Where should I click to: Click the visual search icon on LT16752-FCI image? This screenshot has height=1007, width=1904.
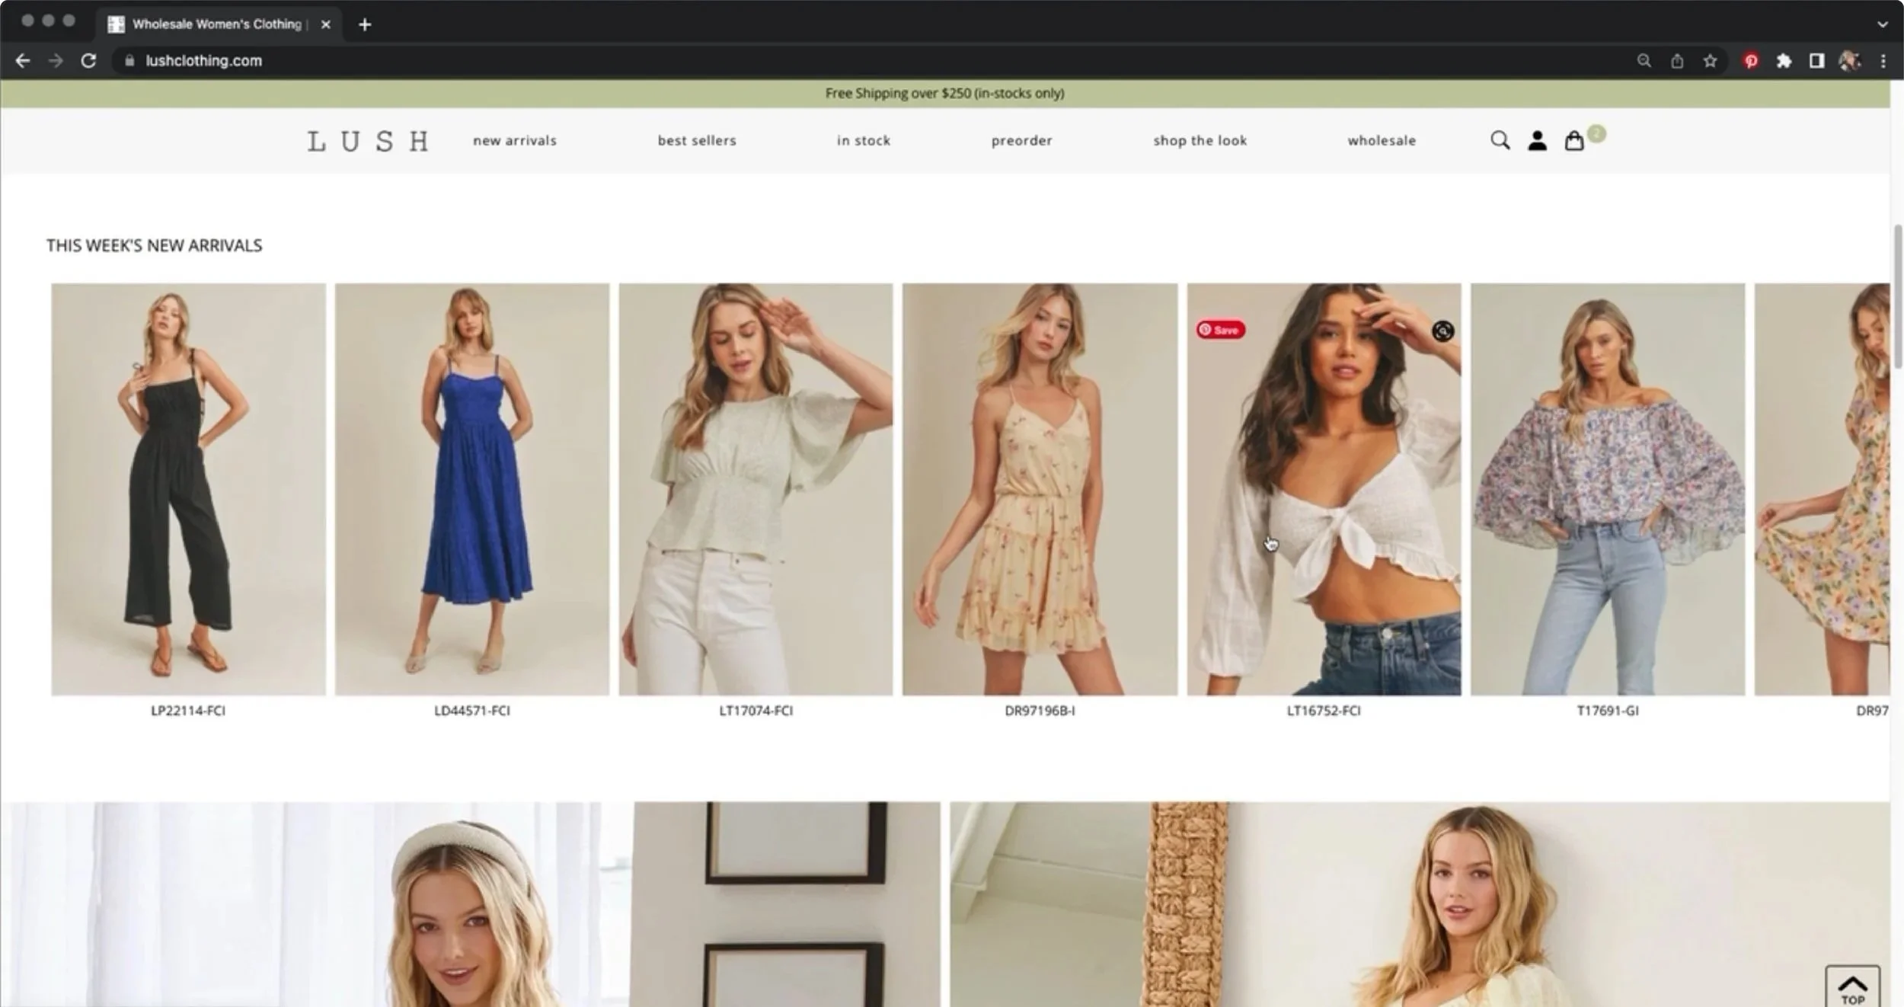pyautogui.click(x=1442, y=331)
